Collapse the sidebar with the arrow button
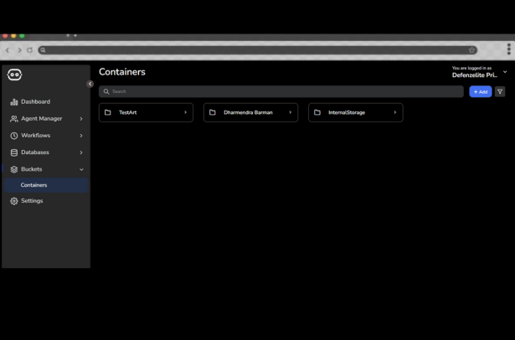 click(x=90, y=84)
